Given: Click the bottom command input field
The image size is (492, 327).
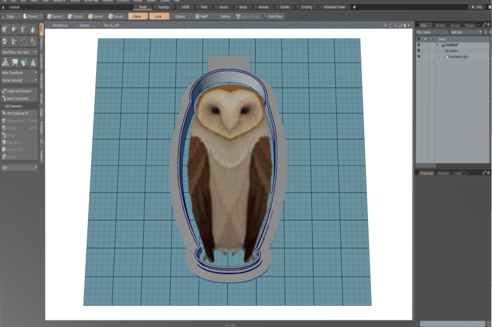Looking at the screenshot, I should pyautogui.click(x=452, y=324).
